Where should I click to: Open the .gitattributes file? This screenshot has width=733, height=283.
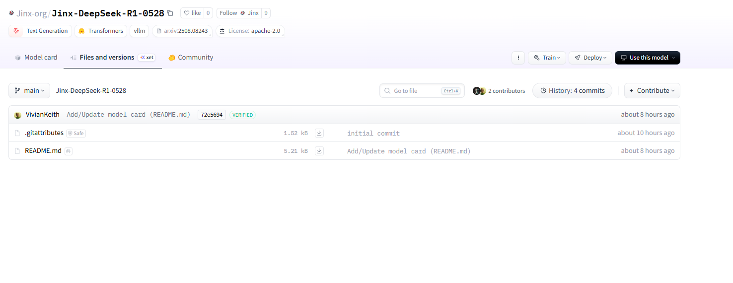(44, 133)
